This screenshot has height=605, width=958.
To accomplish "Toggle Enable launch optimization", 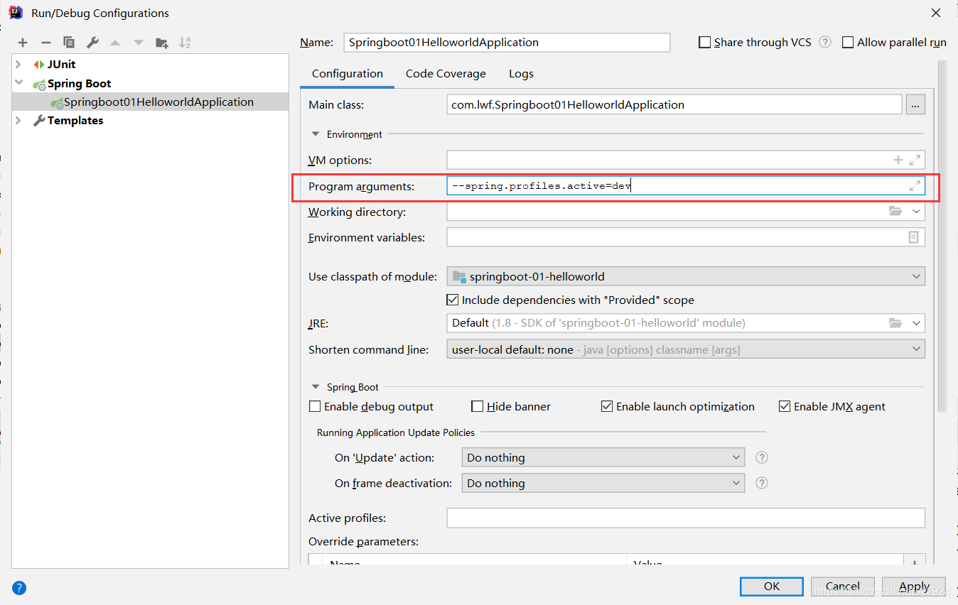I will tap(607, 407).
